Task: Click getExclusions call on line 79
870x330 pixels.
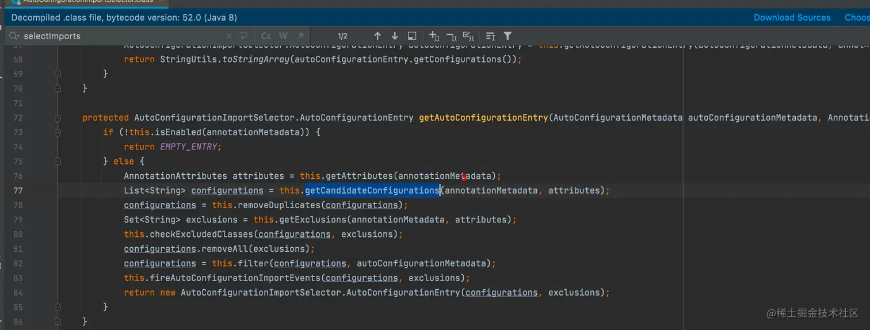Action: pos(312,220)
